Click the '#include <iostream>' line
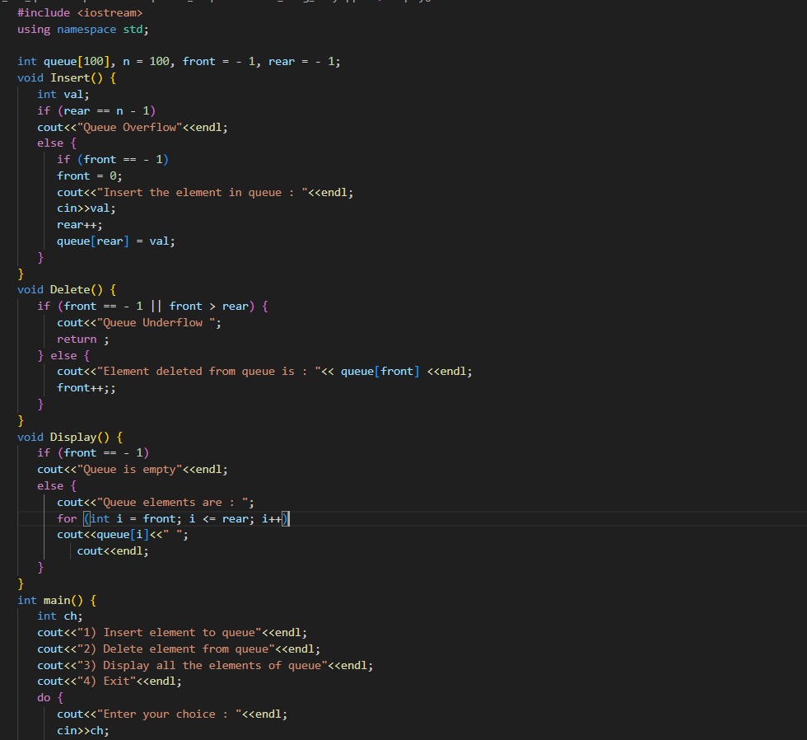This screenshot has width=807, height=740. [80, 13]
